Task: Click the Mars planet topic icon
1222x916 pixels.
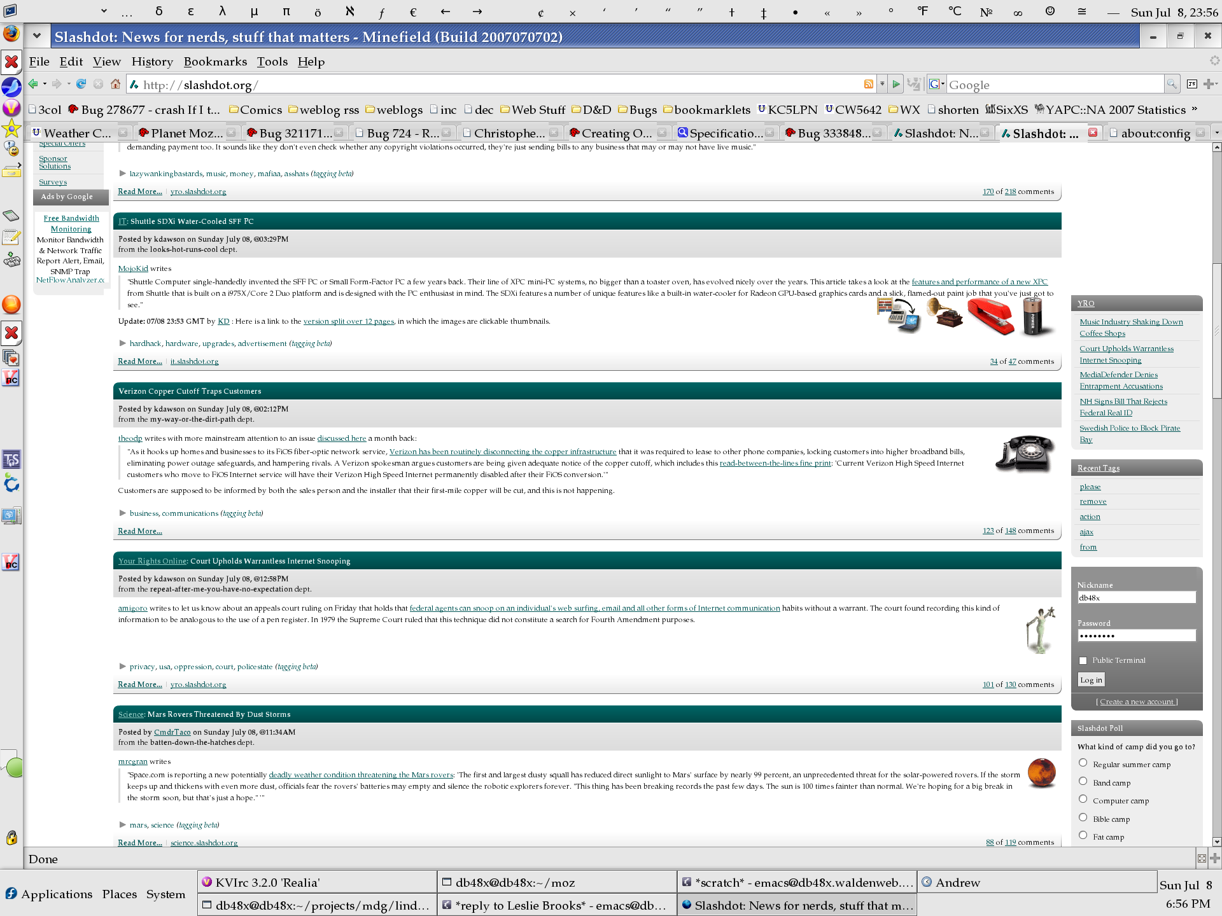Action: pos(1041,773)
